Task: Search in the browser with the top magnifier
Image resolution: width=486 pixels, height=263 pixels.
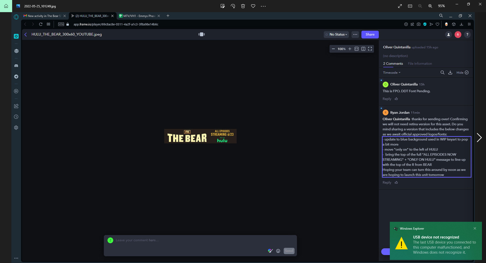Action: coord(441,16)
